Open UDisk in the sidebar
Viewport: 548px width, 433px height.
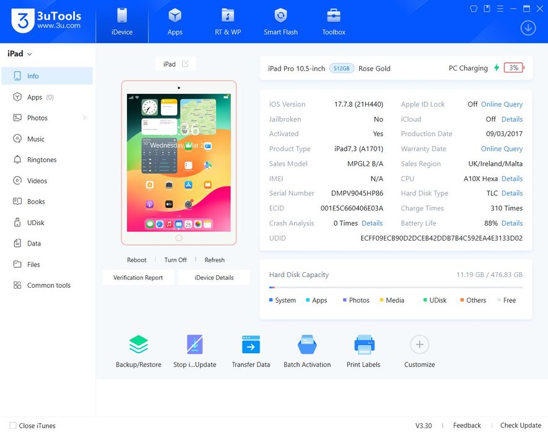[x=47, y=223]
